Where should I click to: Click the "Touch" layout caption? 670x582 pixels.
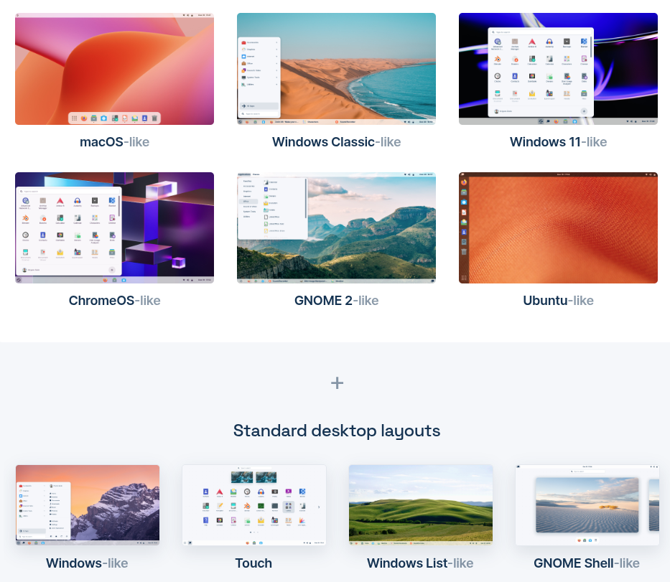coord(253,563)
